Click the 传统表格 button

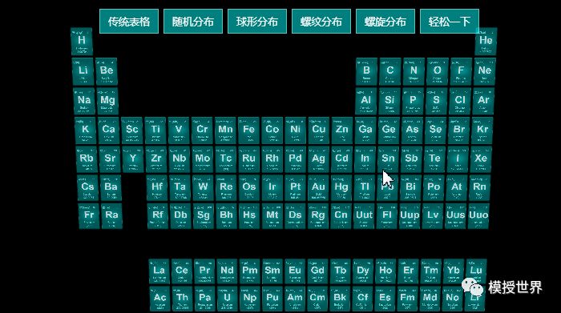click(x=129, y=22)
